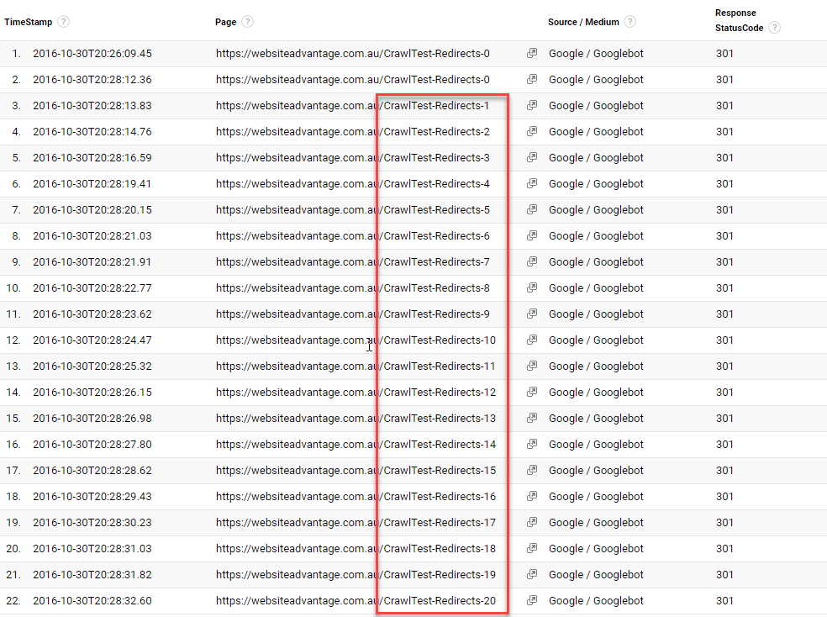
Task: Select Google / Googlebot in row 14
Action: coord(596,392)
